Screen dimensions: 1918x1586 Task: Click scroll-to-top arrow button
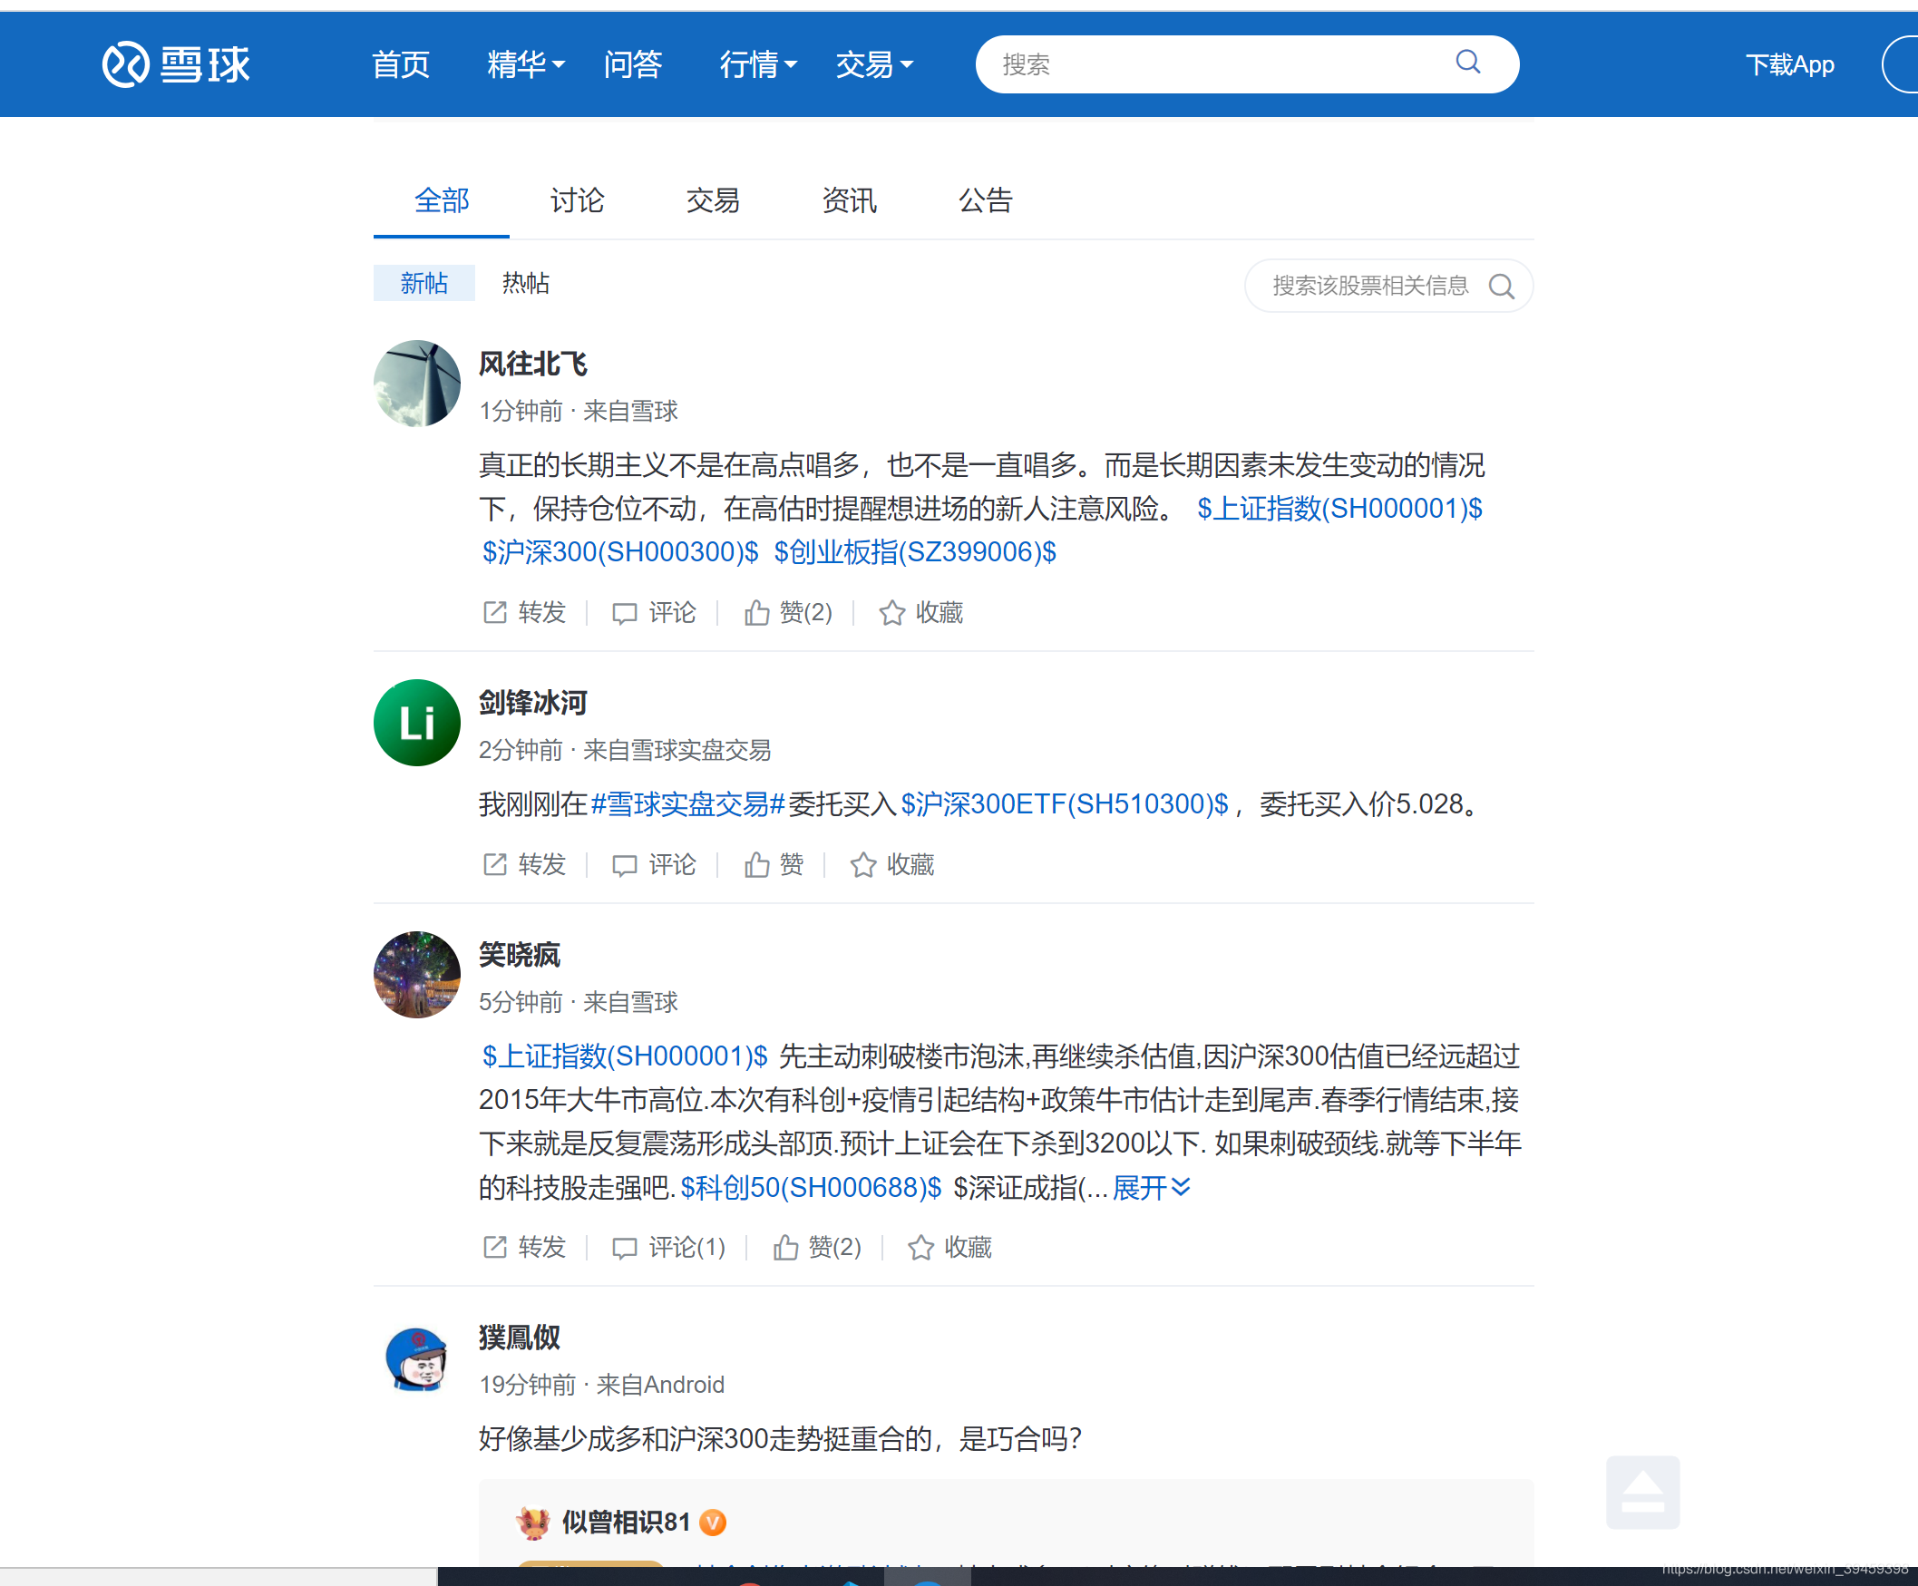(x=1641, y=1491)
